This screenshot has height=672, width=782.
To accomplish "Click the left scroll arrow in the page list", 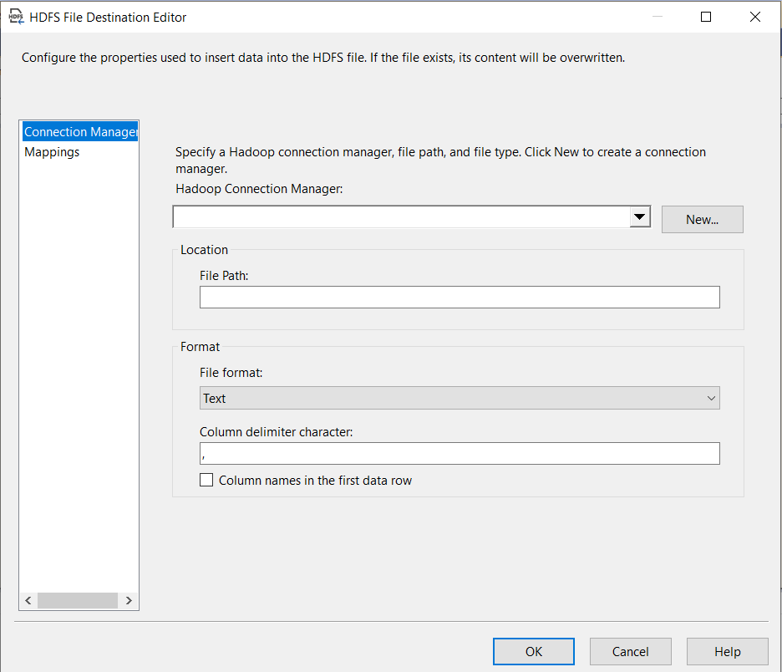I will coord(28,600).
